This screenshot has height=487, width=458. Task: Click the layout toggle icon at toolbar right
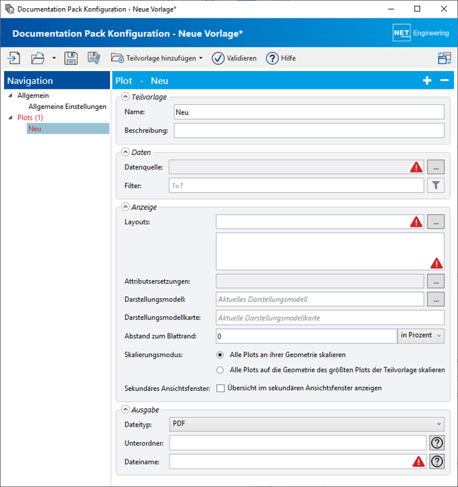(x=444, y=58)
